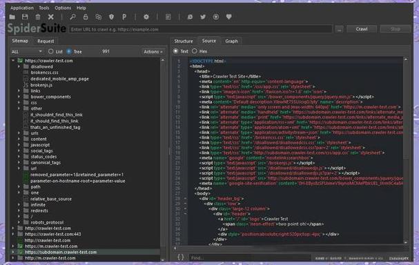Select the robots_protocol folder
The width and height of the screenshot is (419, 265).
tap(47, 222)
